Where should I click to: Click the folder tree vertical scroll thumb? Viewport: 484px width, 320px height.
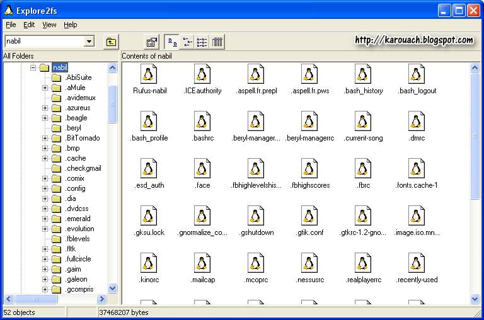[x=113, y=105]
